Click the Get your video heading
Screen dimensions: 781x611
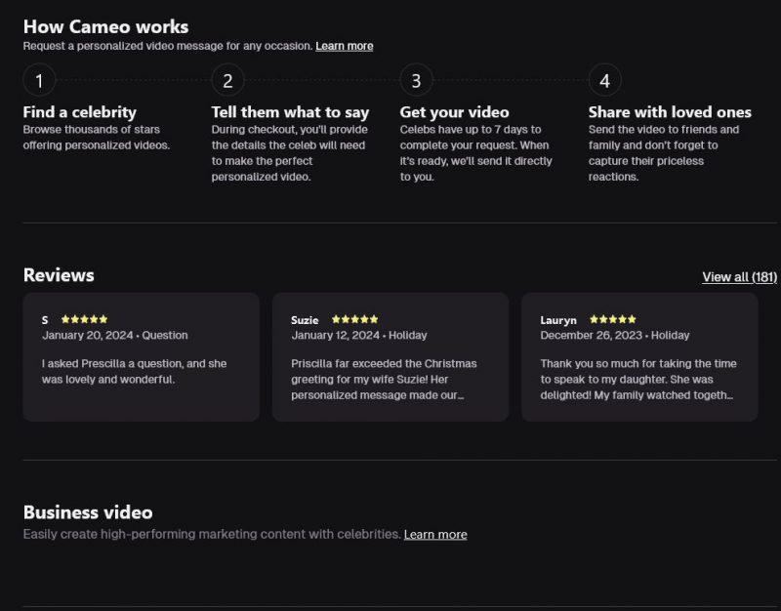(454, 112)
